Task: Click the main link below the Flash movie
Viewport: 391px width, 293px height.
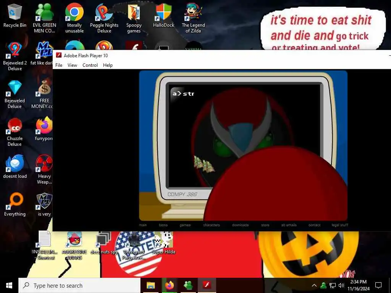Action: pyautogui.click(x=143, y=225)
